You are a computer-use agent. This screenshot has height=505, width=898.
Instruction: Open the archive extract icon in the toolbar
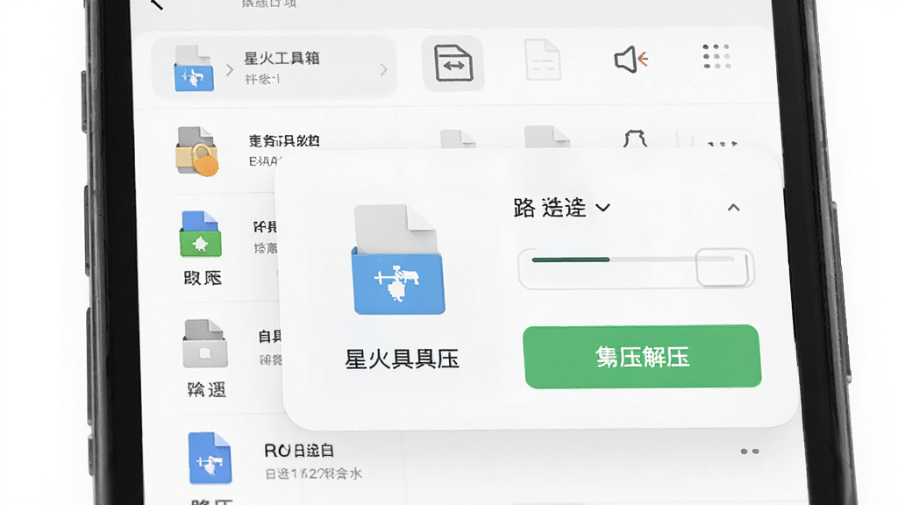point(453,63)
